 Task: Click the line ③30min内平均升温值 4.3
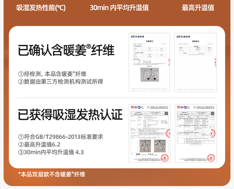51,152
